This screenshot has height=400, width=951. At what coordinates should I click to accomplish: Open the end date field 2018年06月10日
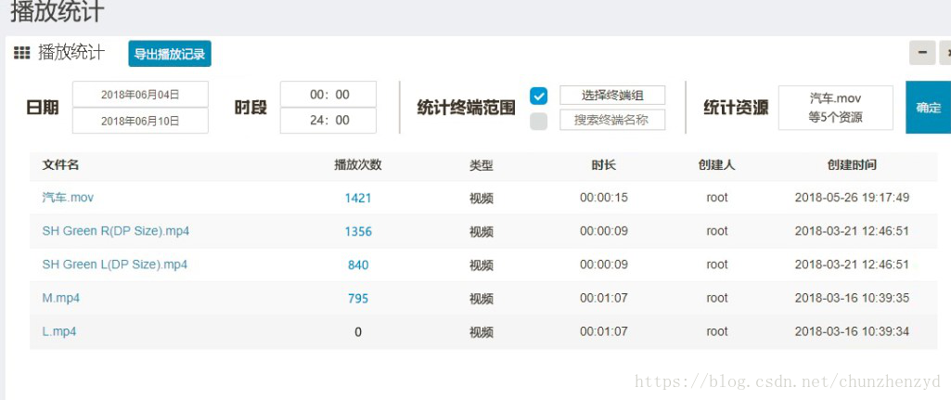pyautogui.click(x=140, y=121)
